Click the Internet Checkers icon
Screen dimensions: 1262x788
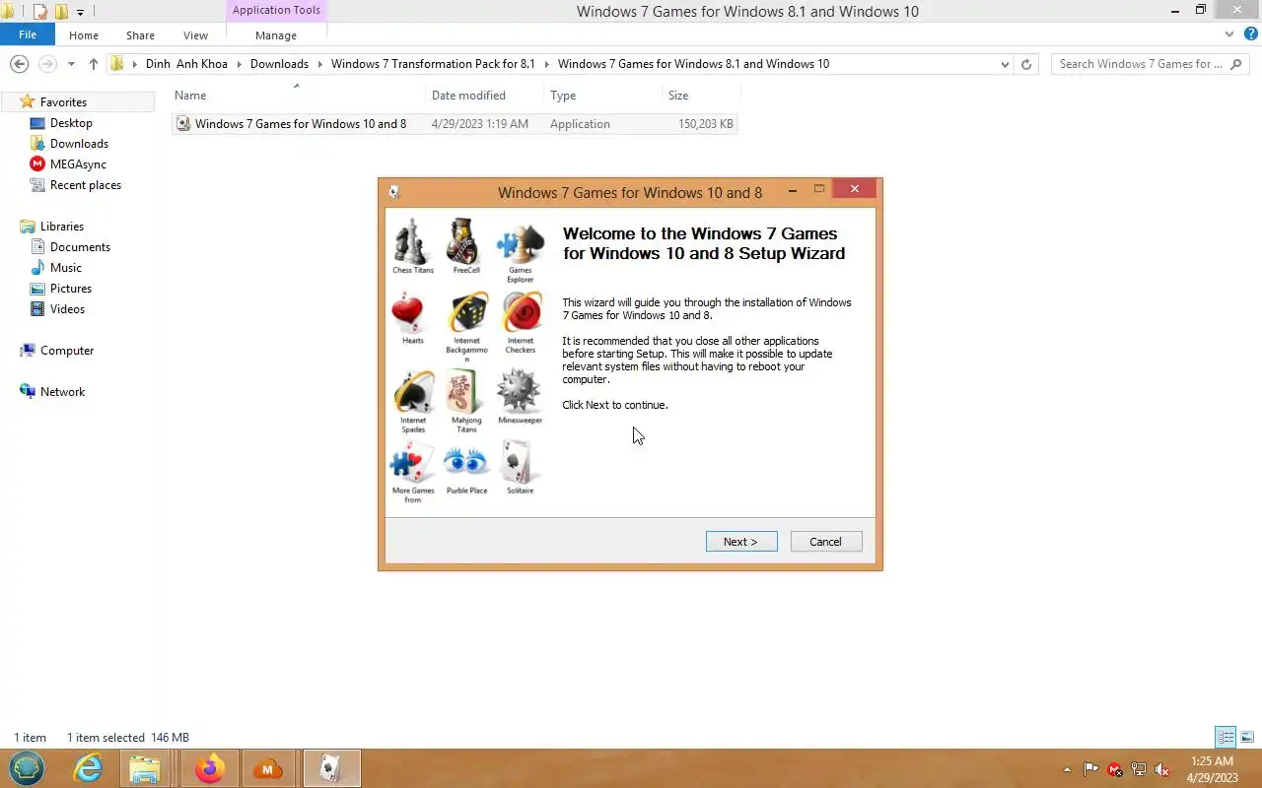click(x=521, y=313)
